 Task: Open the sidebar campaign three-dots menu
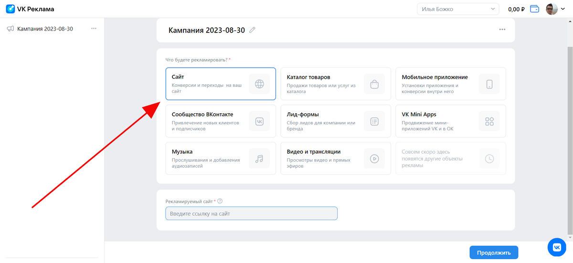click(94, 29)
